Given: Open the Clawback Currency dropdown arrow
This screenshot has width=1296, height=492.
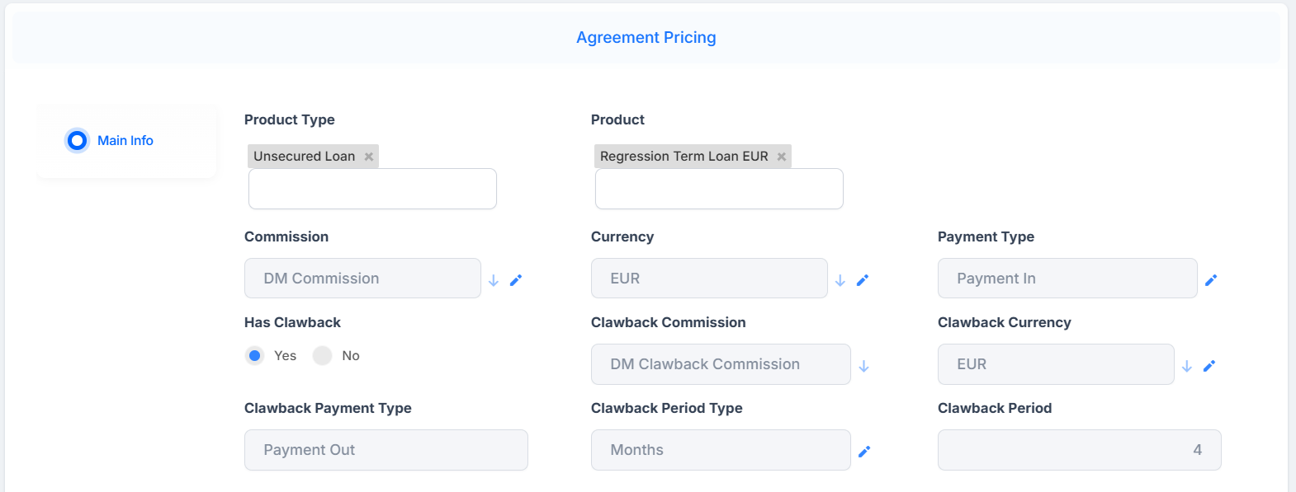Looking at the screenshot, I should [1187, 366].
